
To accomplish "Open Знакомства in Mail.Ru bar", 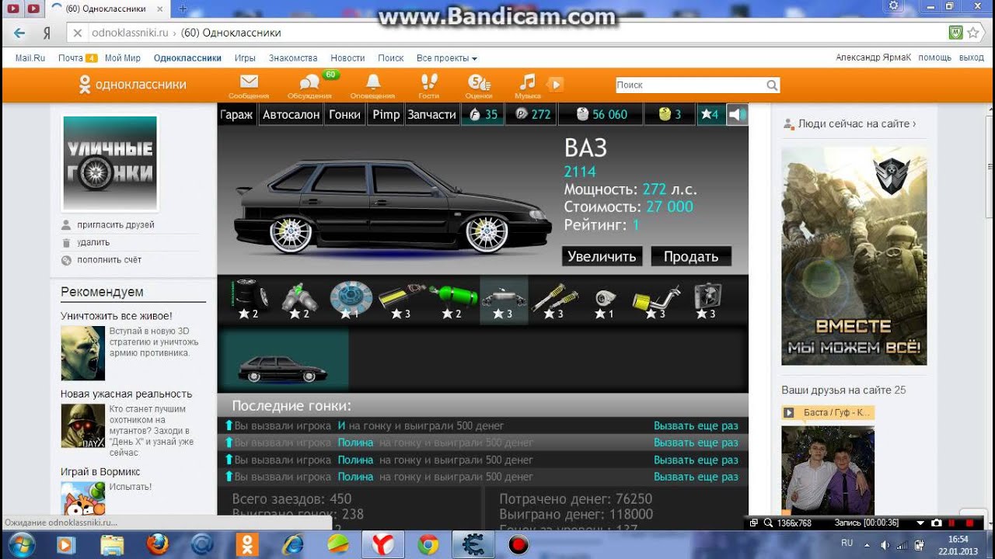I will 293,58.
